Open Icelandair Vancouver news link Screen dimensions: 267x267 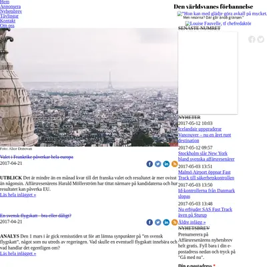(x=204, y=135)
